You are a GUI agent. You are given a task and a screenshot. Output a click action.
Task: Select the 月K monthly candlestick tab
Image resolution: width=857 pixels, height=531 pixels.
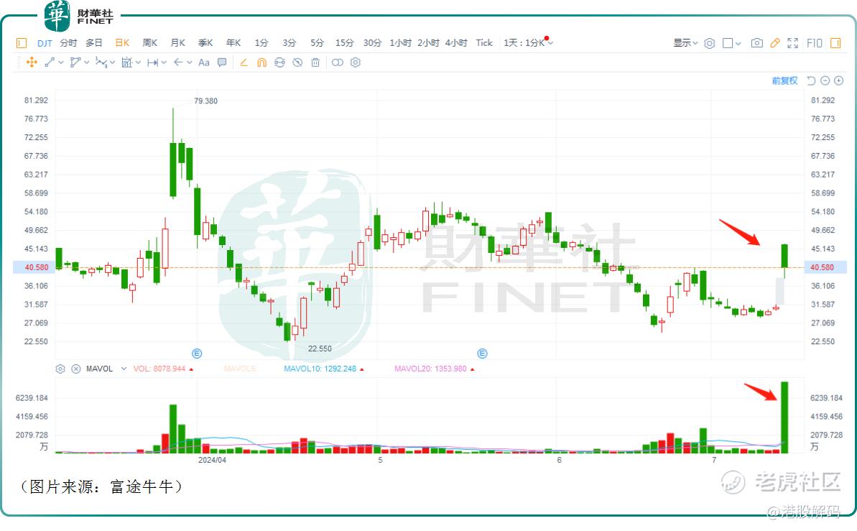pos(177,42)
